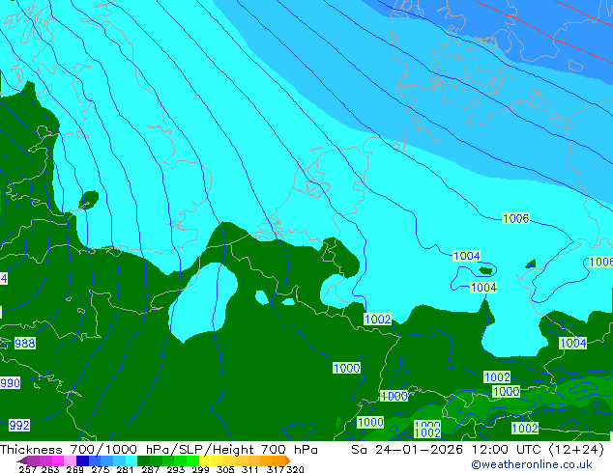
Task: Click the 1006 isobar label above the 1004 labels
Action: [515, 218]
